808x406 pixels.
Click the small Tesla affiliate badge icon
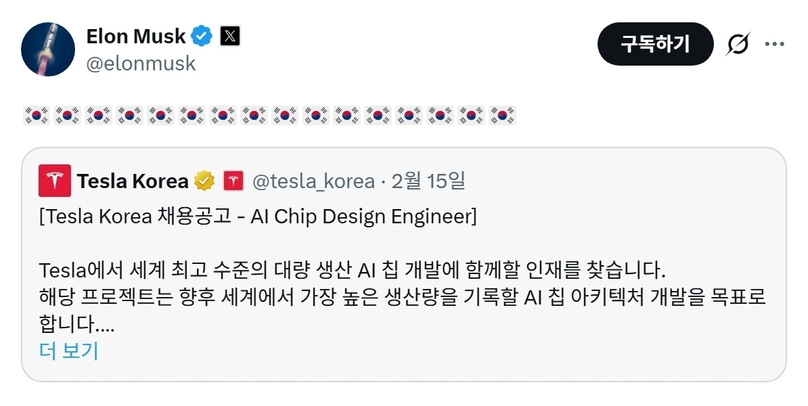[x=233, y=181]
